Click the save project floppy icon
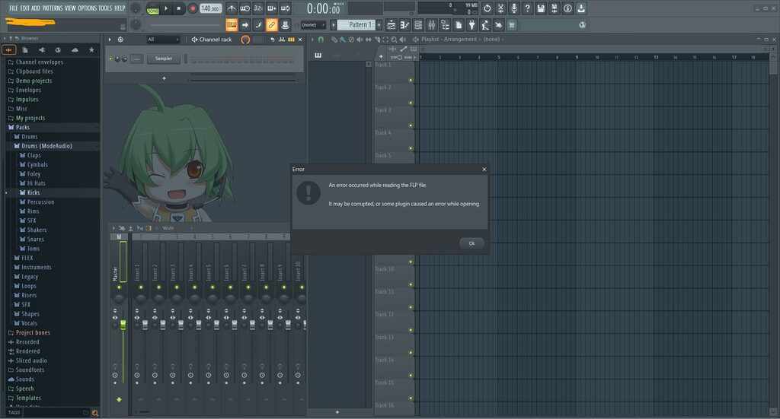The width and height of the screenshot is (780, 419). (x=541, y=8)
